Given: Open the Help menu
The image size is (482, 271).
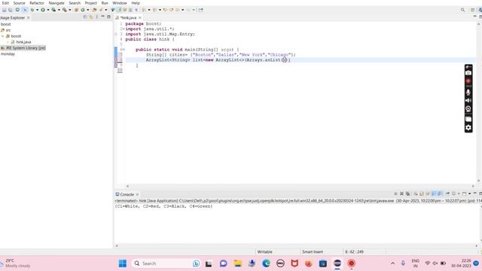Looking at the screenshot, I should click(136, 3).
